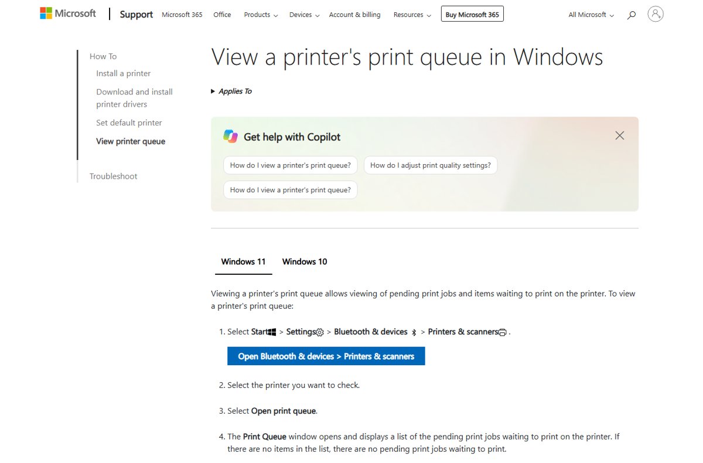Click the page title View a printer's print queue
Image resolution: width=703 pixels, height=463 pixels.
[407, 57]
